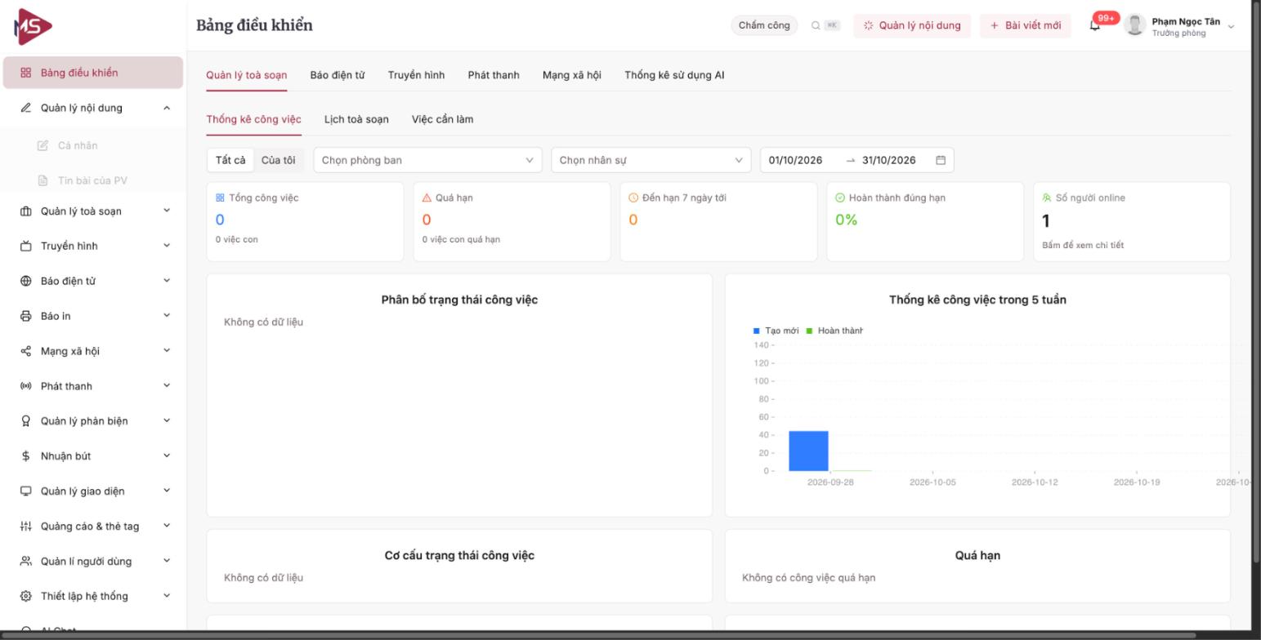Toggle Tạo mới series in chart legend
The image size is (1261, 640).
(776, 331)
